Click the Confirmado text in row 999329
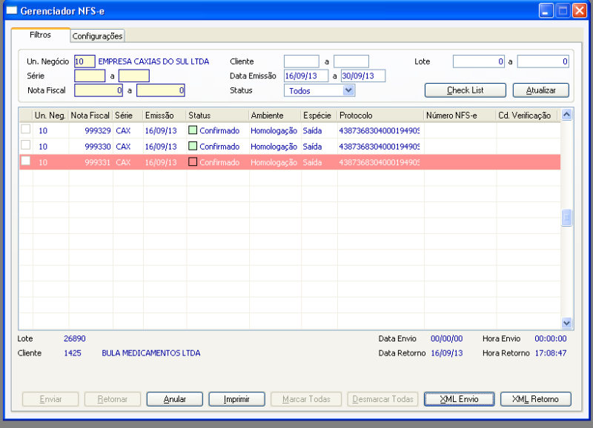This screenshot has width=593, height=428. pos(219,131)
